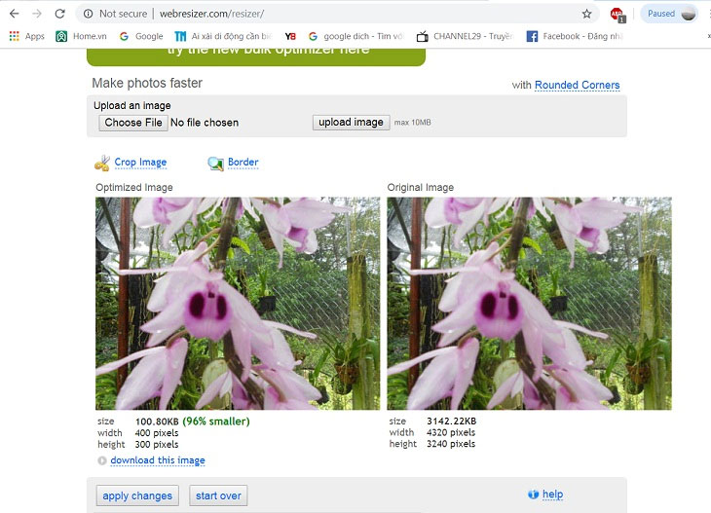This screenshot has height=513, width=711.
Task: Open the Home.vn bookmark
Action: click(x=86, y=36)
